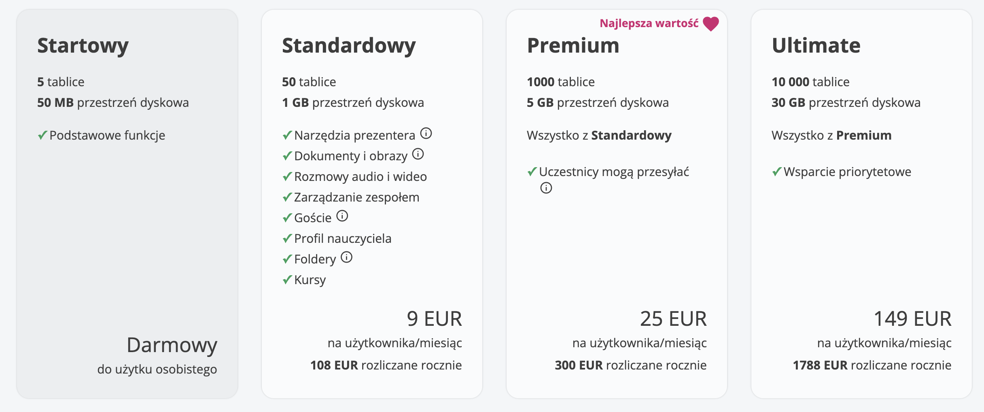Click info icon beside Dokumenty i obrazy

pyautogui.click(x=418, y=154)
